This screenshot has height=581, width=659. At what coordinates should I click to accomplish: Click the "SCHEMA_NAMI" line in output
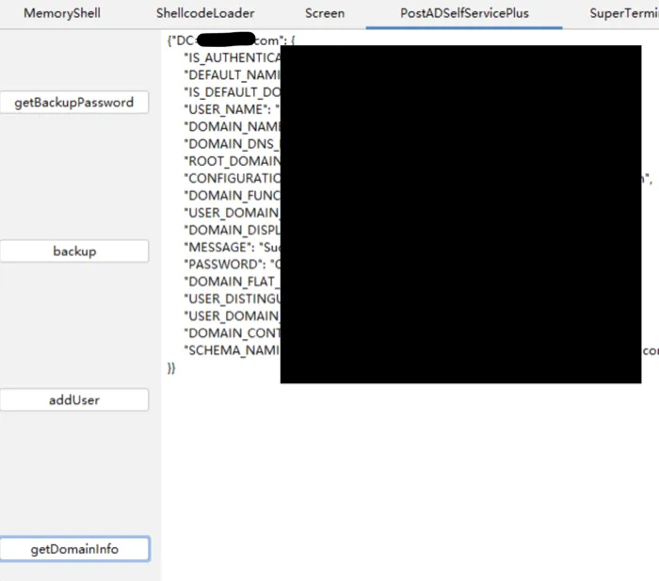233,350
